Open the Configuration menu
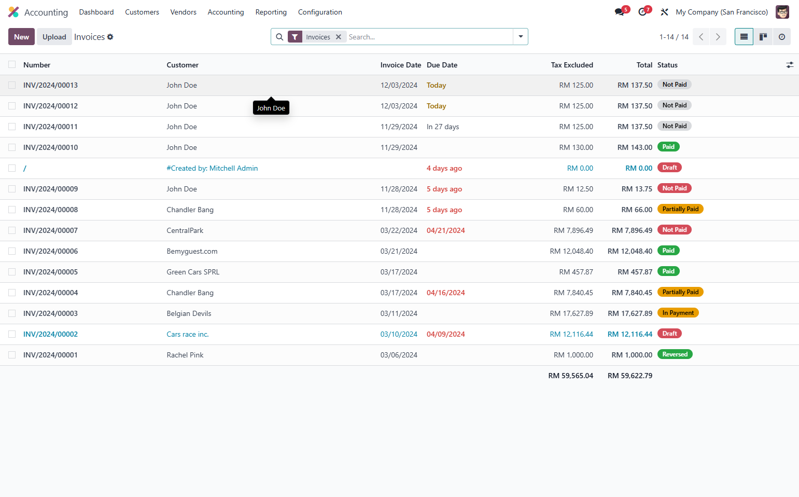 pos(320,12)
